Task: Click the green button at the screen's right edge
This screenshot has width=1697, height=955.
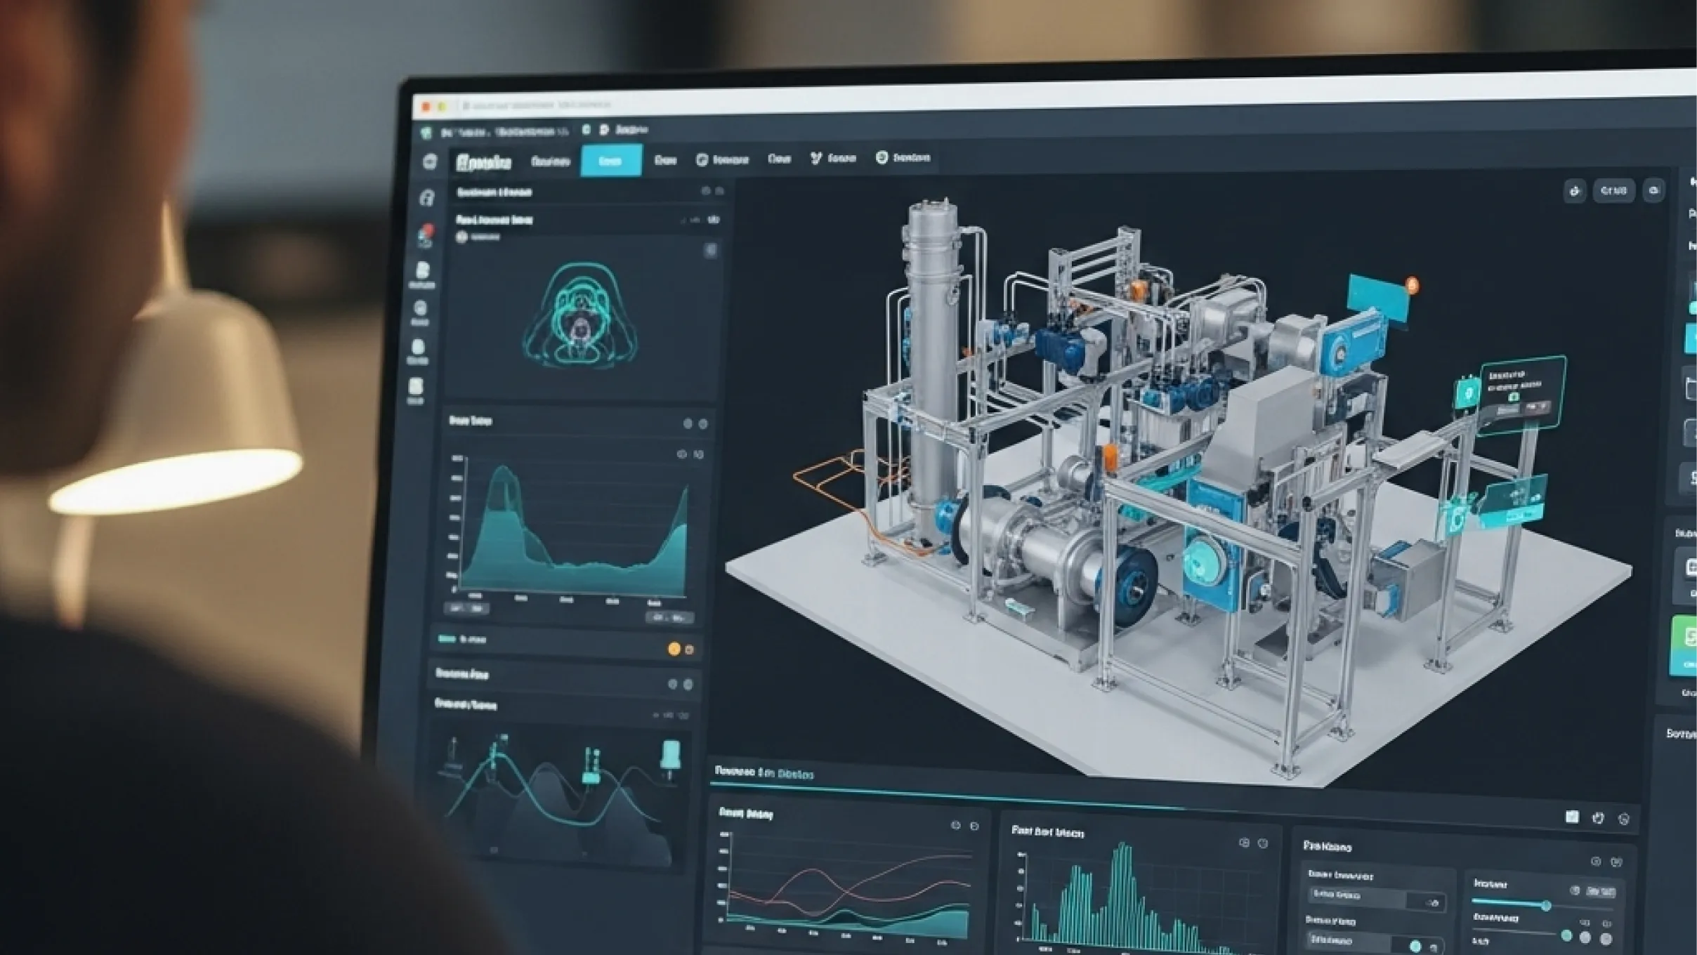Action: coord(1685,646)
